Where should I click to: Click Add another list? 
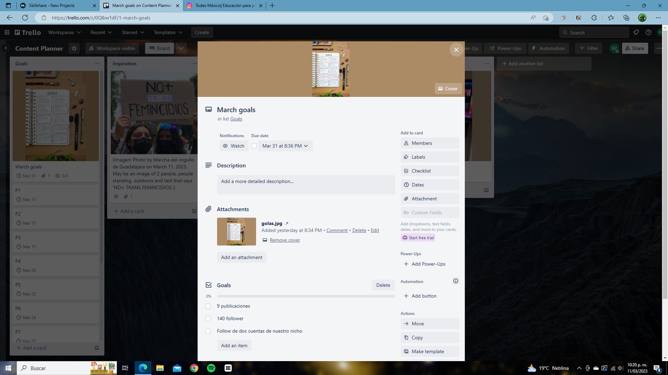point(544,64)
